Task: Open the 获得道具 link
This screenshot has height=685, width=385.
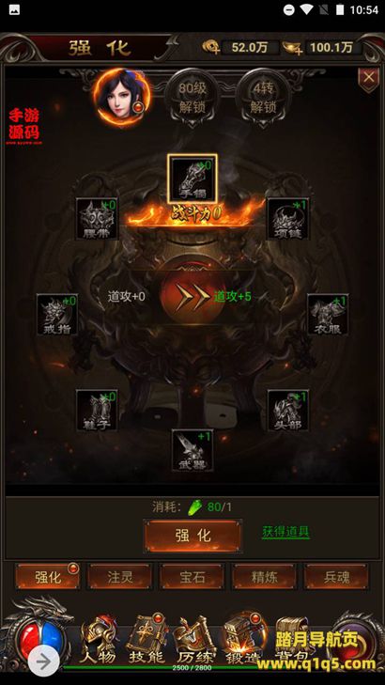Action: (285, 532)
